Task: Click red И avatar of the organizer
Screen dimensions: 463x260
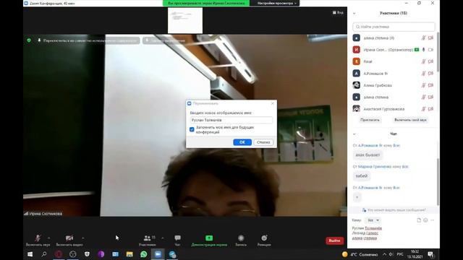Action: (357, 50)
